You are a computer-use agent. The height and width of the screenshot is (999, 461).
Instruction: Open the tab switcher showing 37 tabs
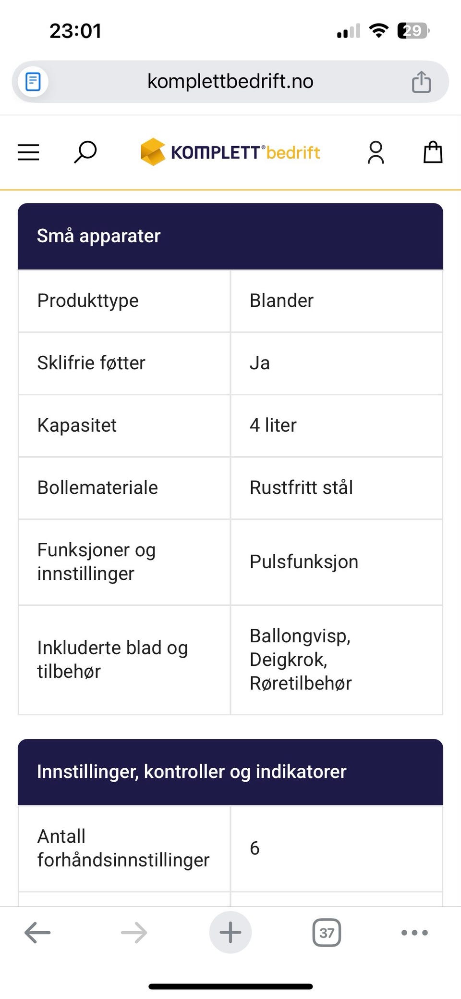(326, 933)
